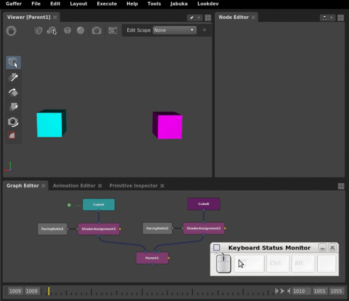Open the Execute menu
The width and height of the screenshot is (349, 301).
[x=107, y=4]
